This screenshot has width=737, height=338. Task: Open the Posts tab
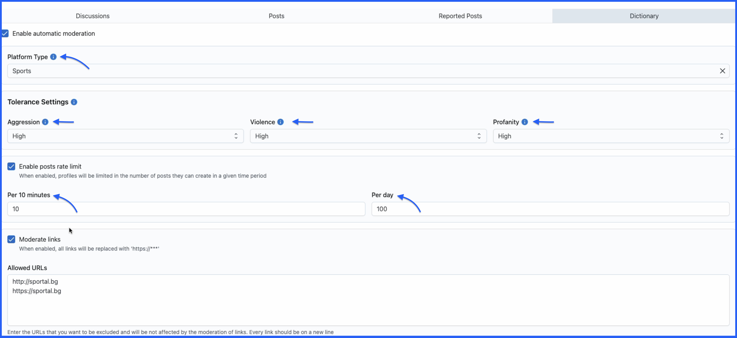[277, 16]
